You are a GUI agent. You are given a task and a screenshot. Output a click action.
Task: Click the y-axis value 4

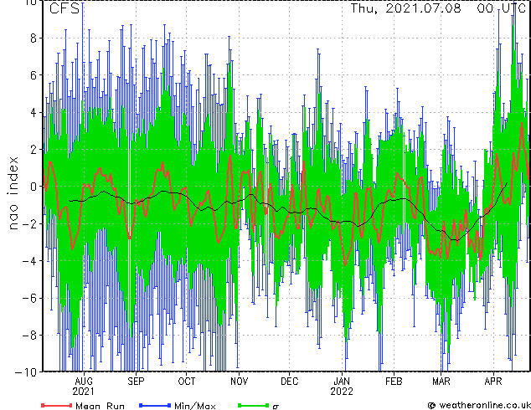[x=34, y=113]
